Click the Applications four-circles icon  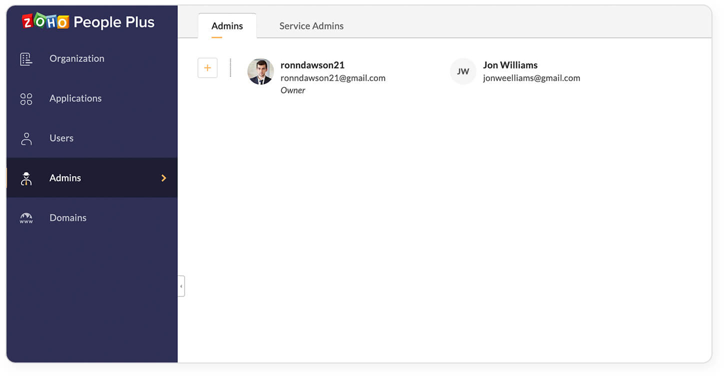26,99
